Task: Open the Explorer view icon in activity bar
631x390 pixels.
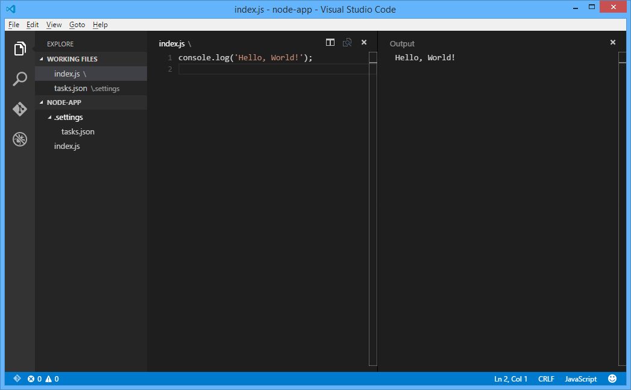Action: pos(20,49)
